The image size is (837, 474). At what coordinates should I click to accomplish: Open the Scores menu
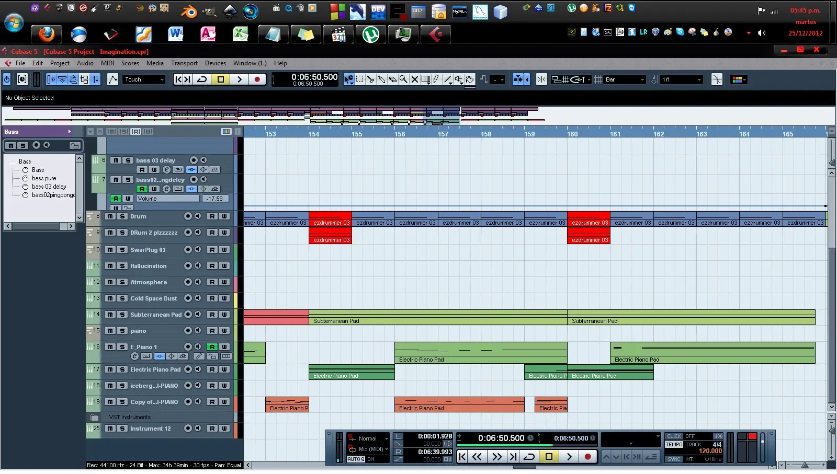[x=130, y=63]
